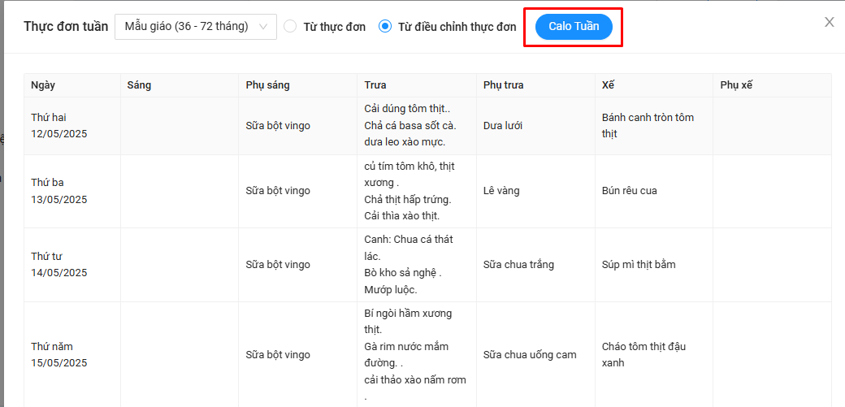Click the Phụ xế column header

pos(736,85)
